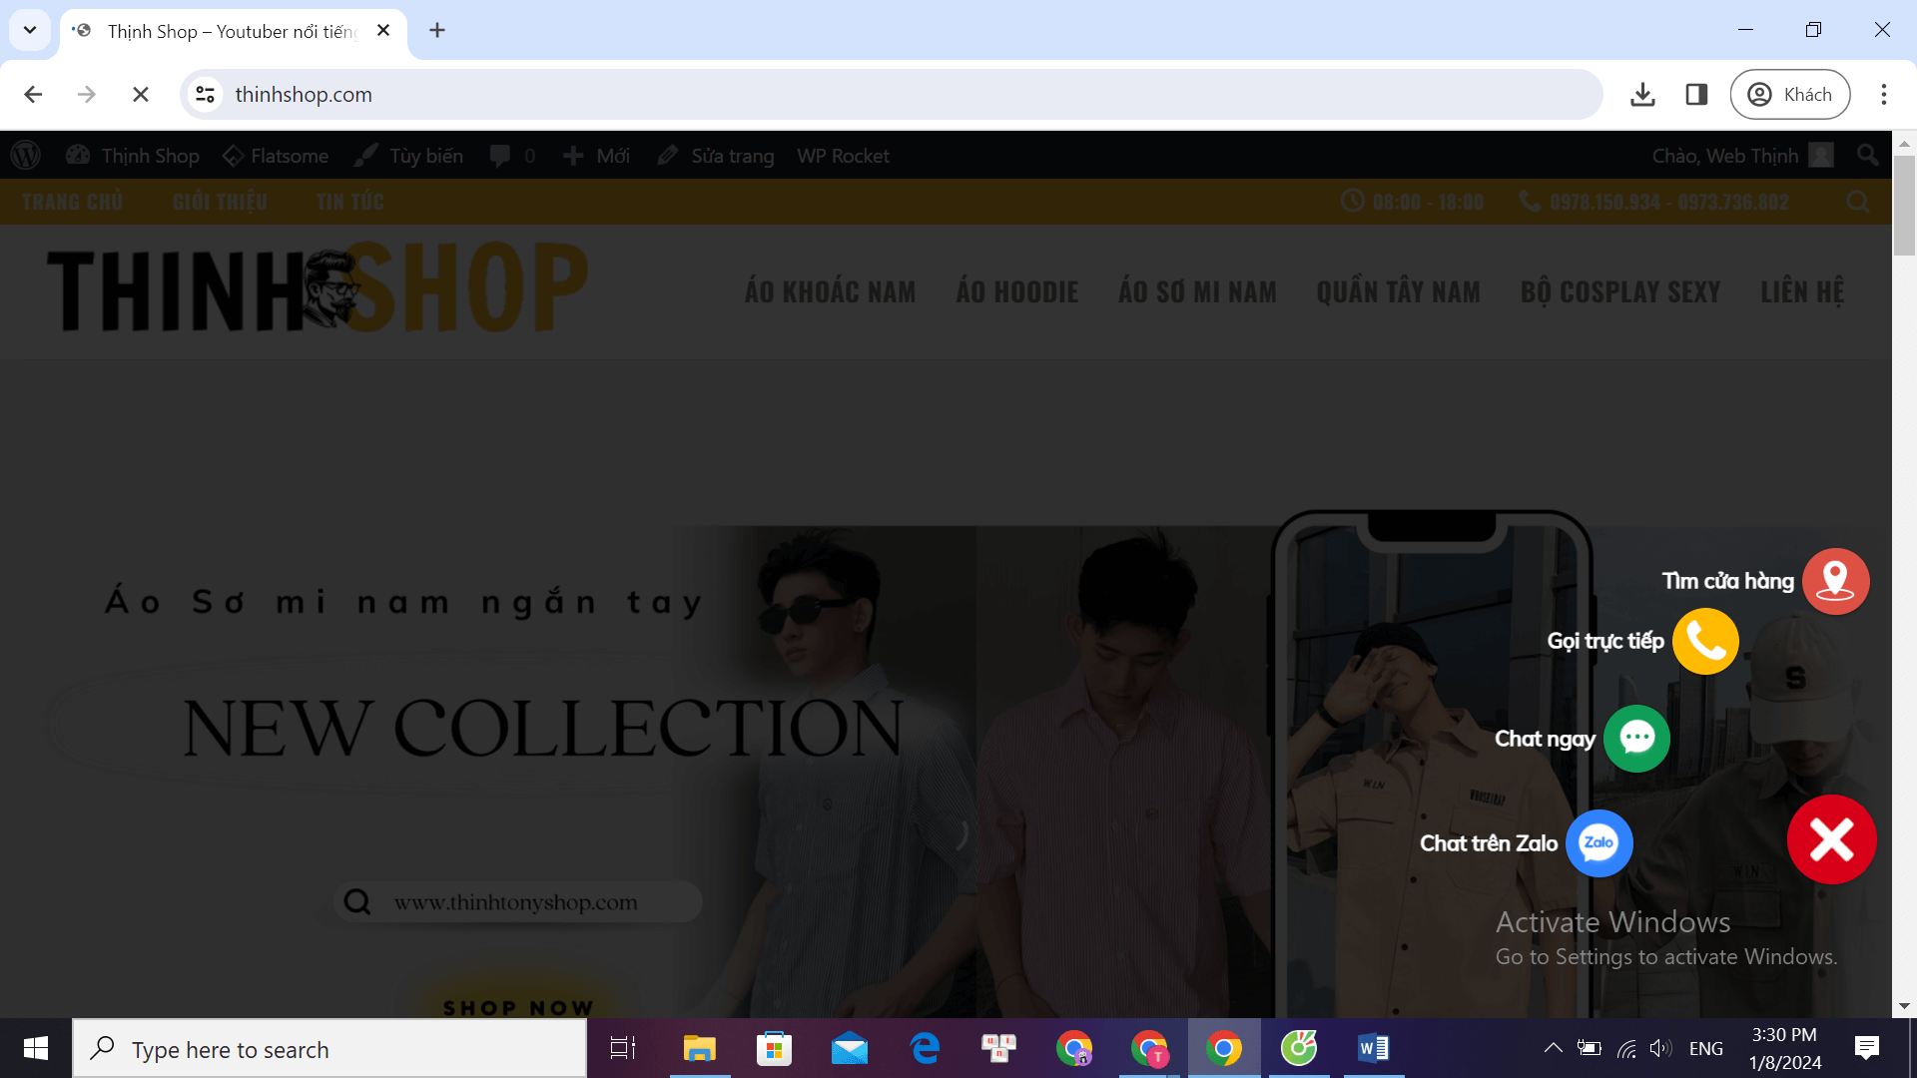
Task: Open Microsoft Edge from taskbar
Action: [925, 1048]
